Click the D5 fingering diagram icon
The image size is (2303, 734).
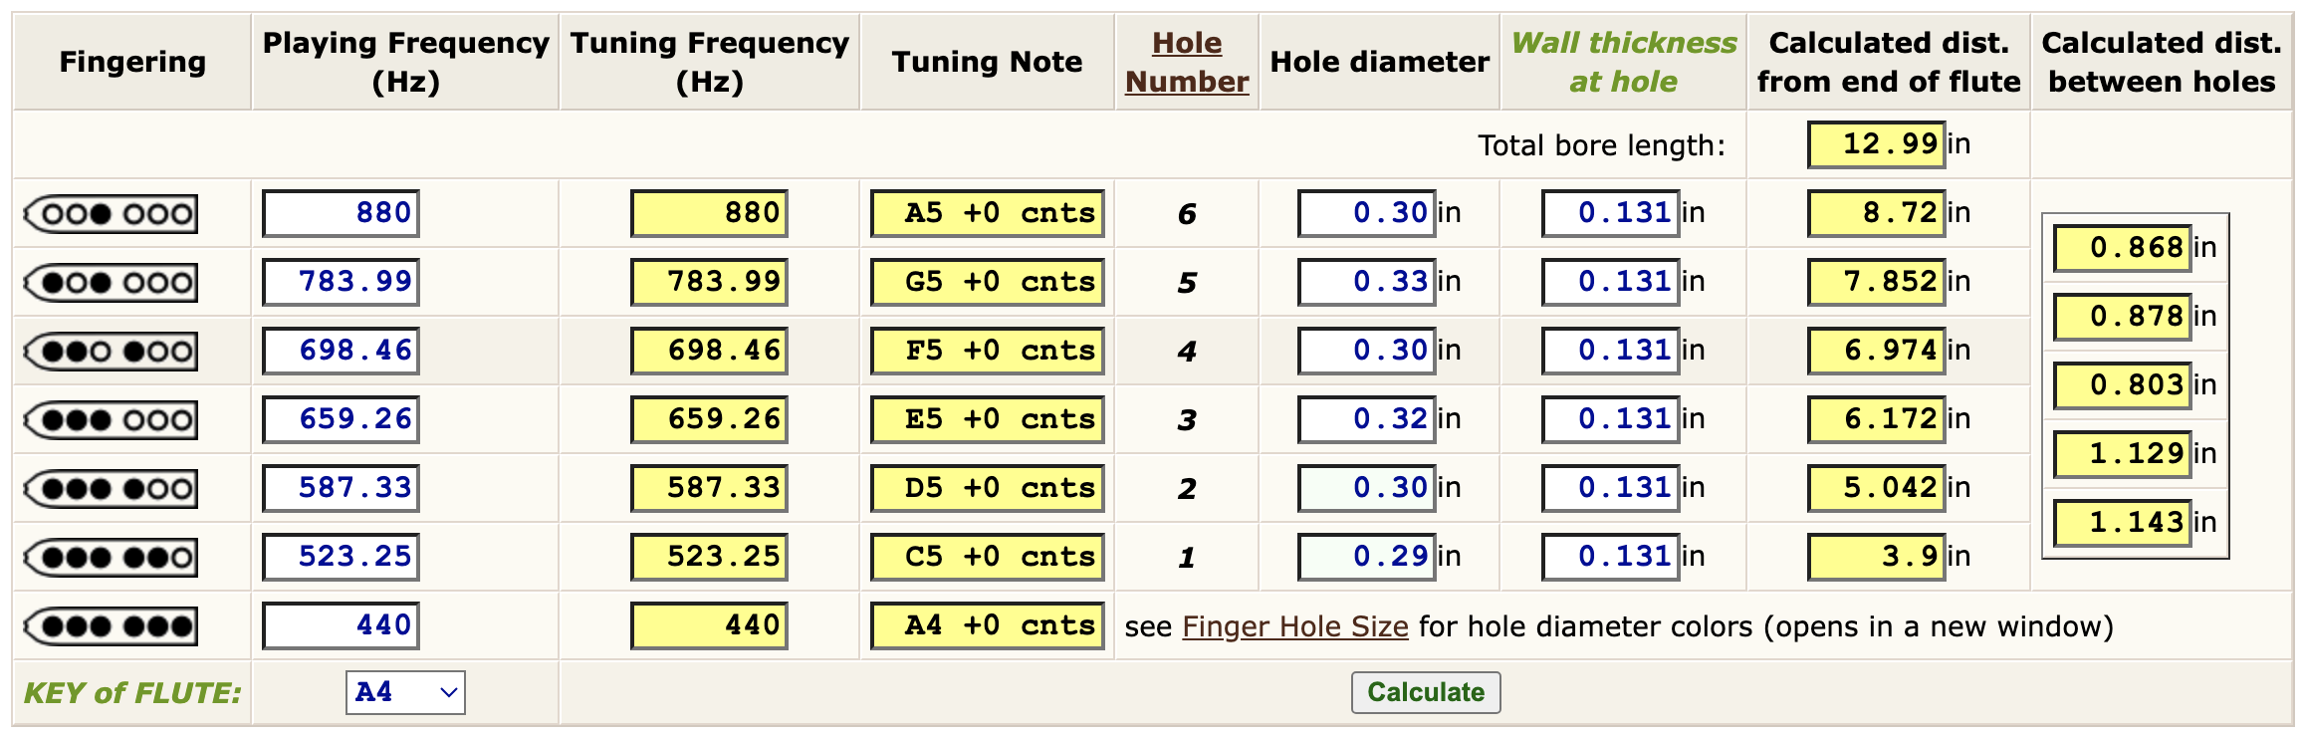click(110, 489)
